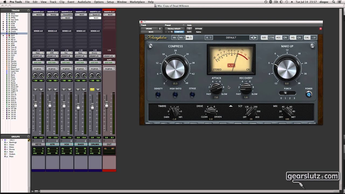This screenshot has width=345, height=194.
Task: Click the COMPARE button
Action: (179, 32)
